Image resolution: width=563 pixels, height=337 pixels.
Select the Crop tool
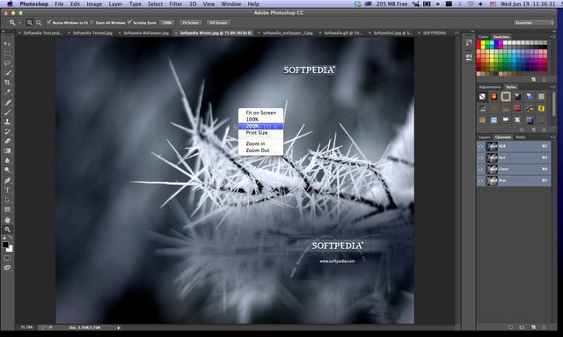(7, 83)
